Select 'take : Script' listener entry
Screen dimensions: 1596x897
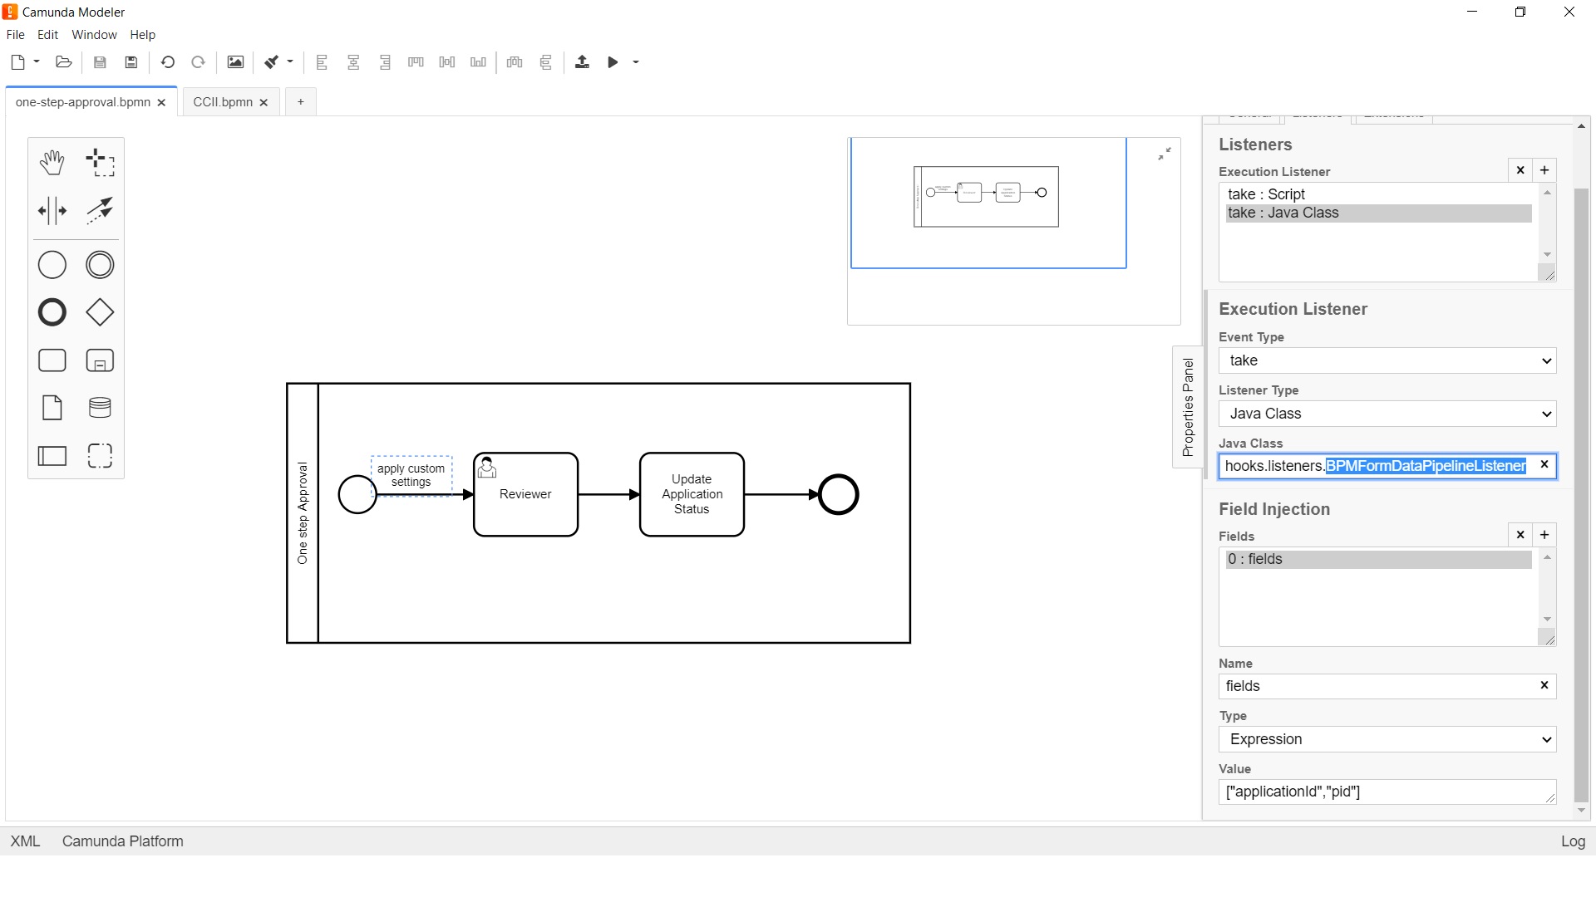pos(1378,194)
